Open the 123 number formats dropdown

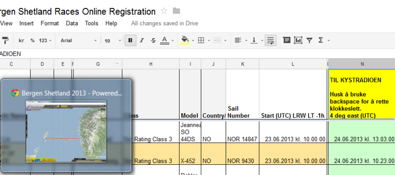tap(46, 40)
